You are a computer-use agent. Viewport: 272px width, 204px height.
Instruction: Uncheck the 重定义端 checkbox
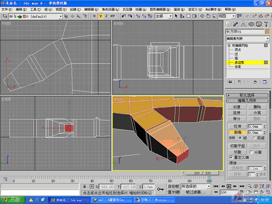pyautogui.click(x=231, y=157)
